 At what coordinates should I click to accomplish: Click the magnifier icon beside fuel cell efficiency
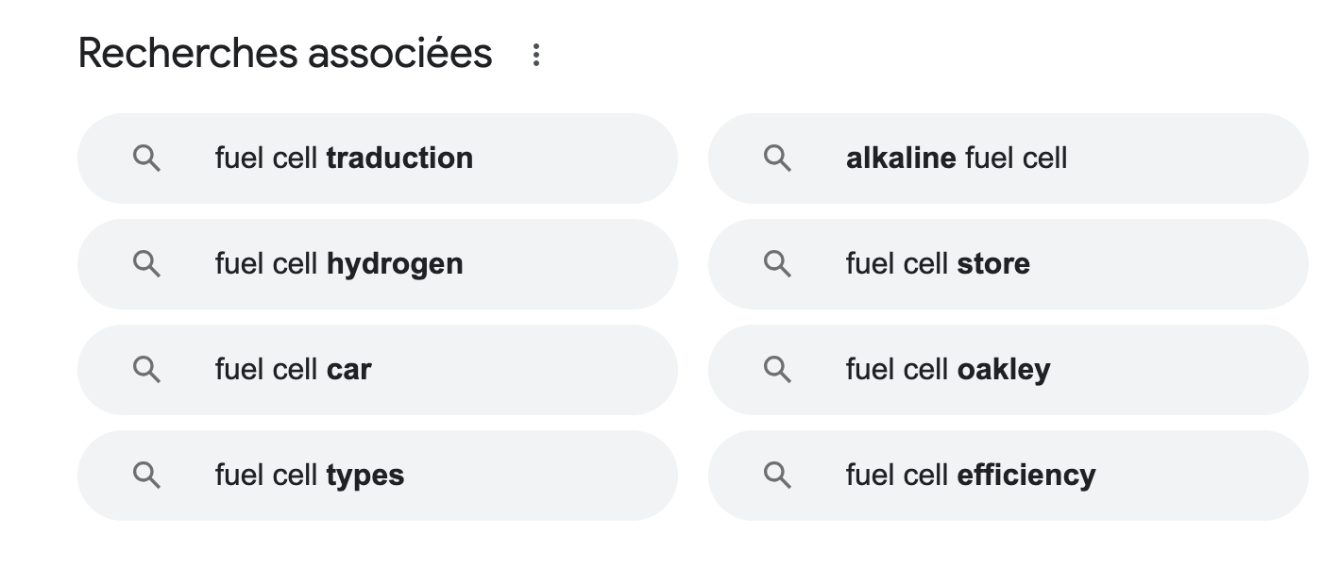click(777, 476)
